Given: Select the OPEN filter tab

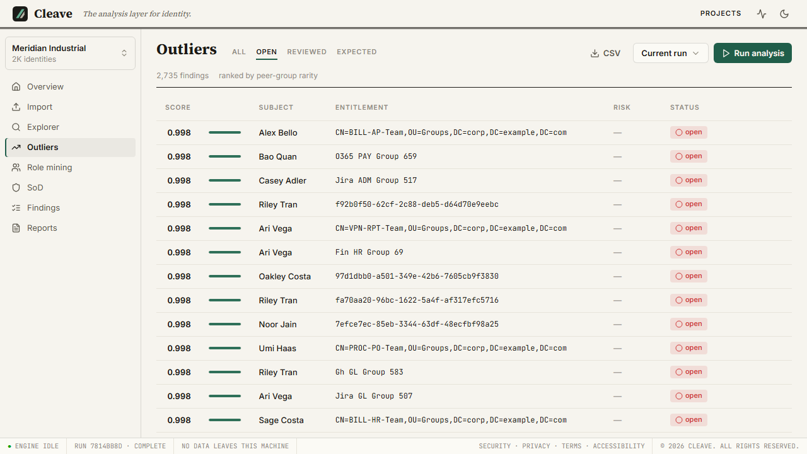Looking at the screenshot, I should [267, 52].
